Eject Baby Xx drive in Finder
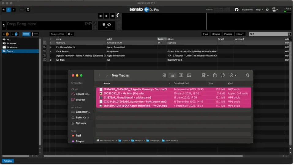 click(x=89, y=118)
